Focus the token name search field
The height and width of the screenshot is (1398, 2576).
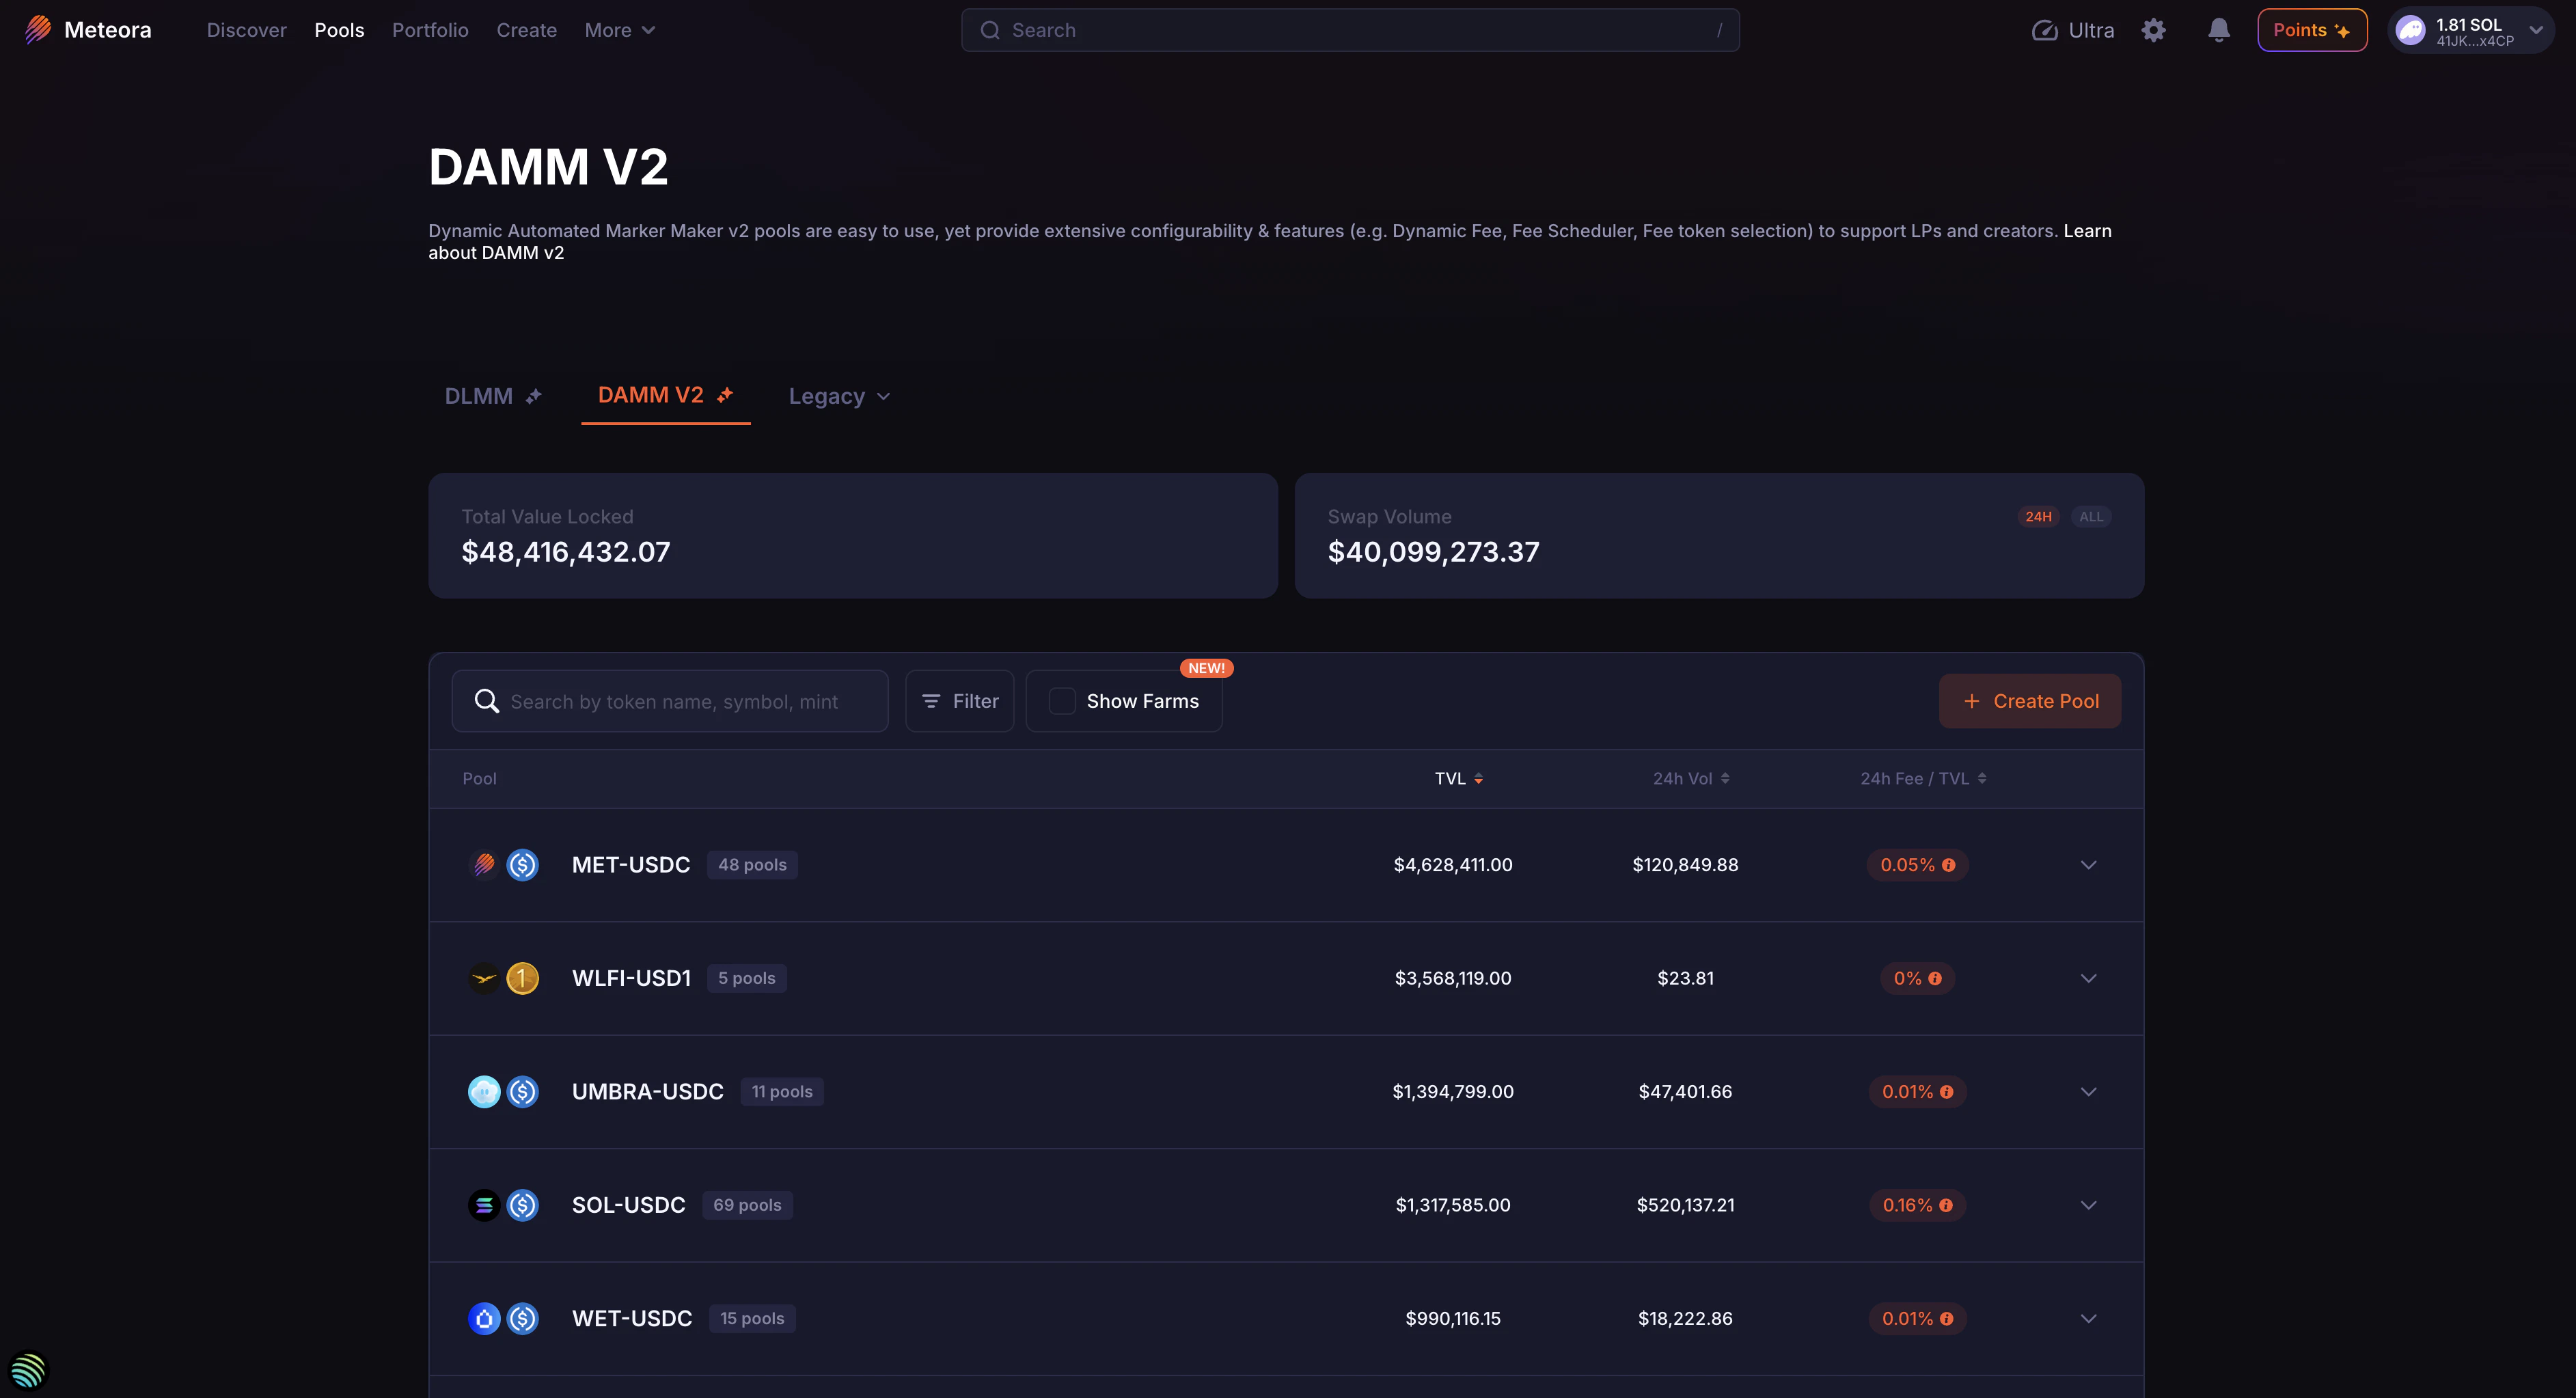[x=670, y=701]
